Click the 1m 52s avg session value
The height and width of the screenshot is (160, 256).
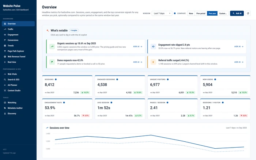pyautogui.click(x=104, y=108)
